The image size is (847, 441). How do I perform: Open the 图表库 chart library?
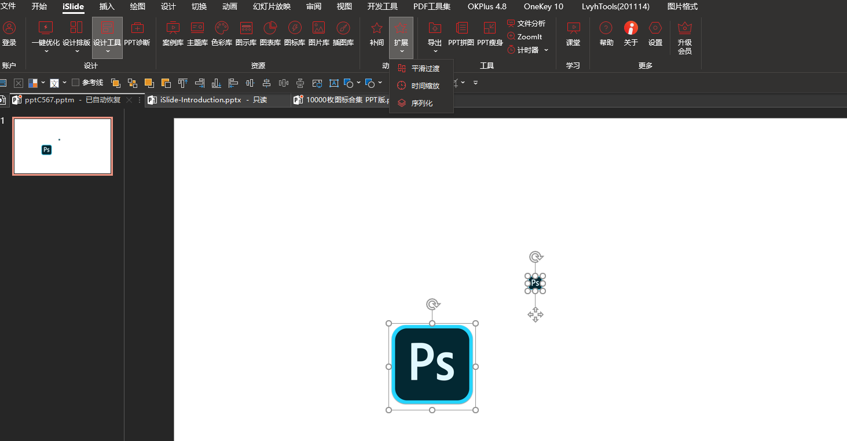click(270, 34)
